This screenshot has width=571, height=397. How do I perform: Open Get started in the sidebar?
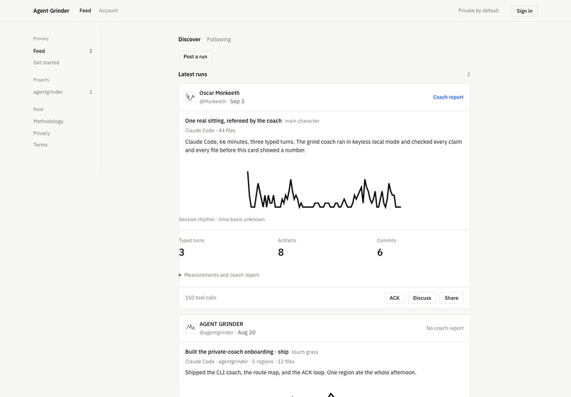(46, 62)
